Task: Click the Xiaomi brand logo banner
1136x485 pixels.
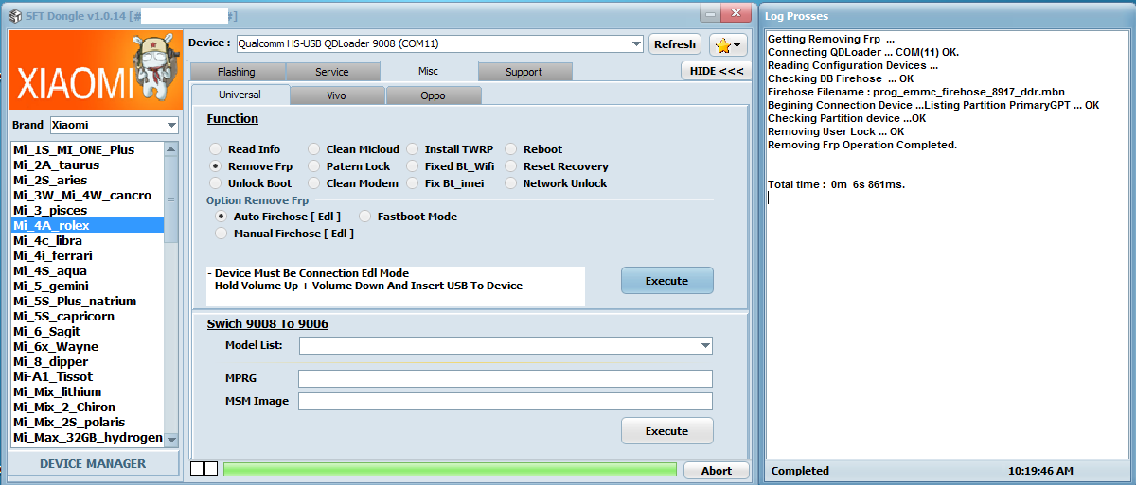Action: pyautogui.click(x=94, y=71)
